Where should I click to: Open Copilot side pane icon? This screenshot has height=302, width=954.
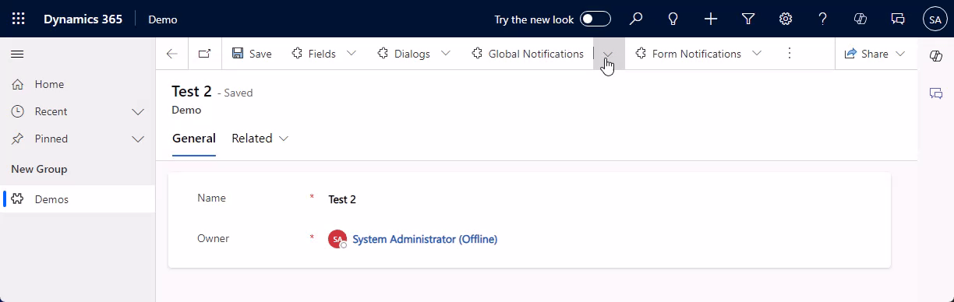click(936, 55)
